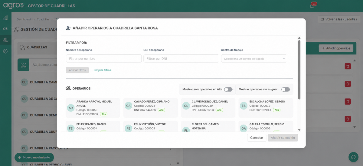Go to Dashboard in breadcrumb
This screenshot has width=363, height=166.
click(x=24, y=19)
